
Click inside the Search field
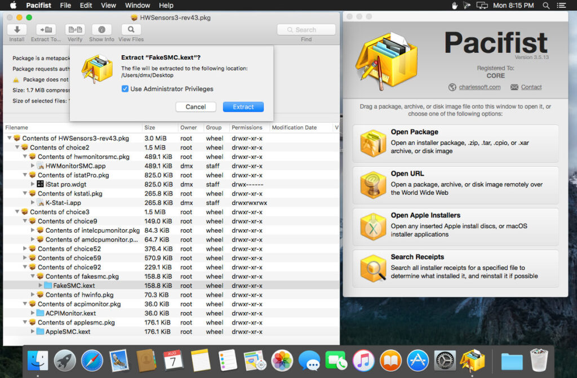[x=306, y=29]
